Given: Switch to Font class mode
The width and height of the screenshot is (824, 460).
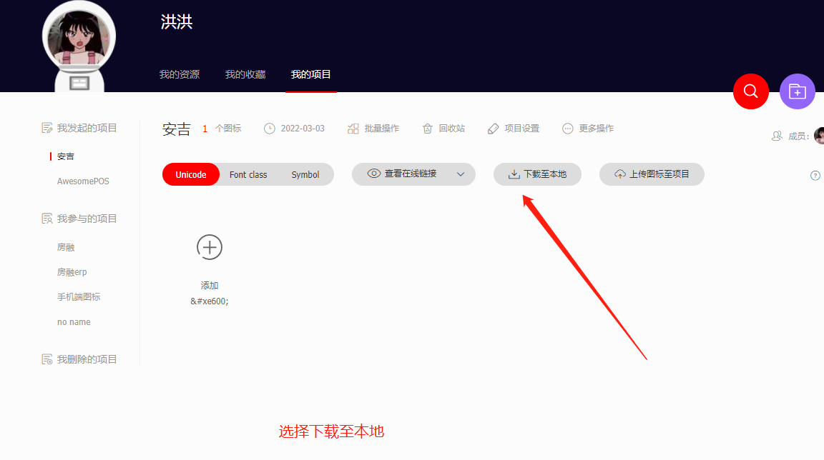Looking at the screenshot, I should coord(248,175).
